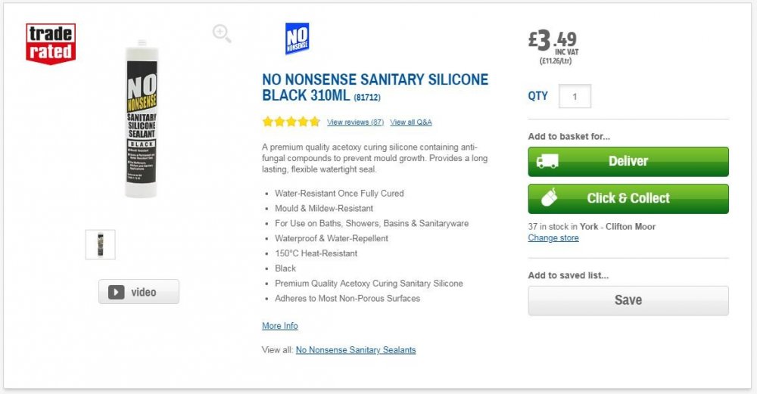Screen dimensions: 757x394
Task: Click the magnifier zoom icon above product image
Action: (222, 33)
